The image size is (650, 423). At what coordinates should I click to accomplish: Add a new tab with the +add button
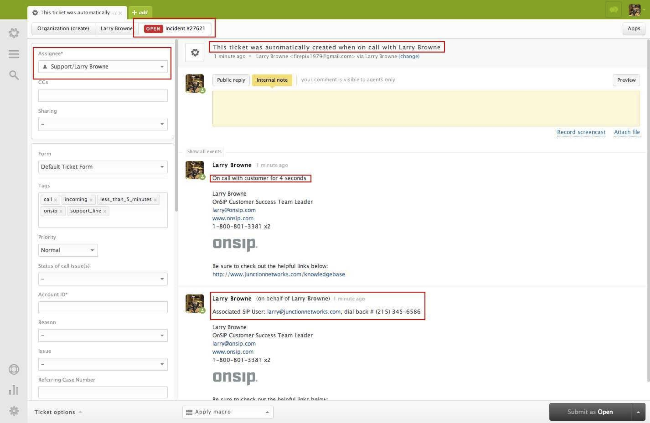(x=140, y=12)
